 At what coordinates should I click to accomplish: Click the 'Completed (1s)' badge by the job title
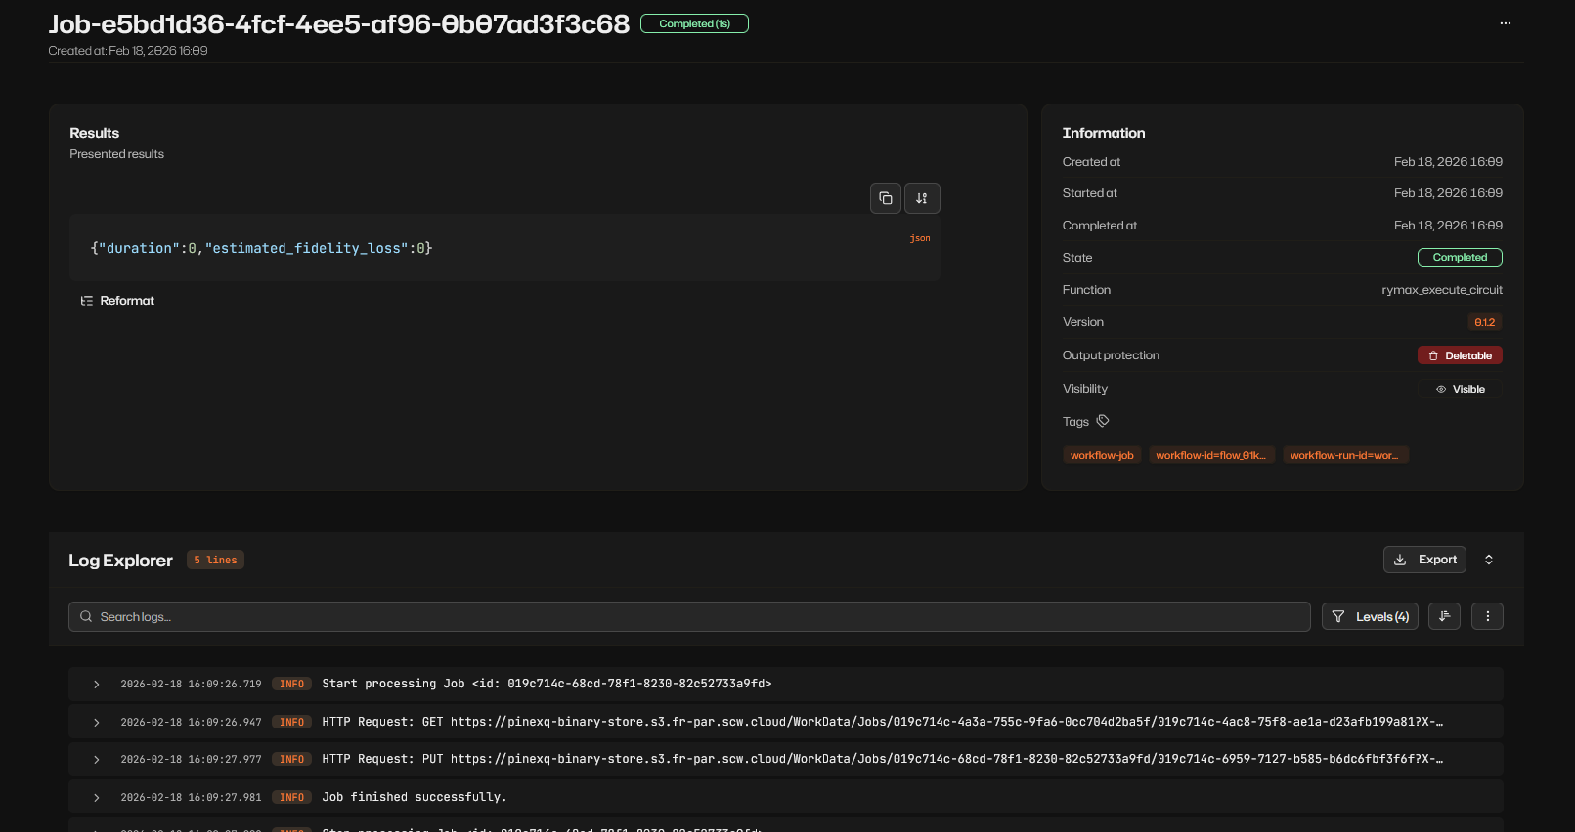pos(694,23)
